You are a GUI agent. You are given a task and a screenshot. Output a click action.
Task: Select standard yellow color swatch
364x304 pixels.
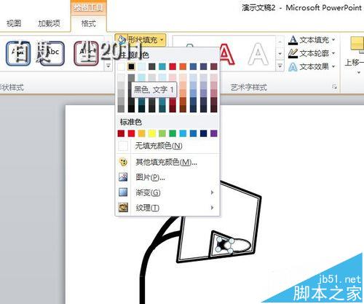click(152, 133)
